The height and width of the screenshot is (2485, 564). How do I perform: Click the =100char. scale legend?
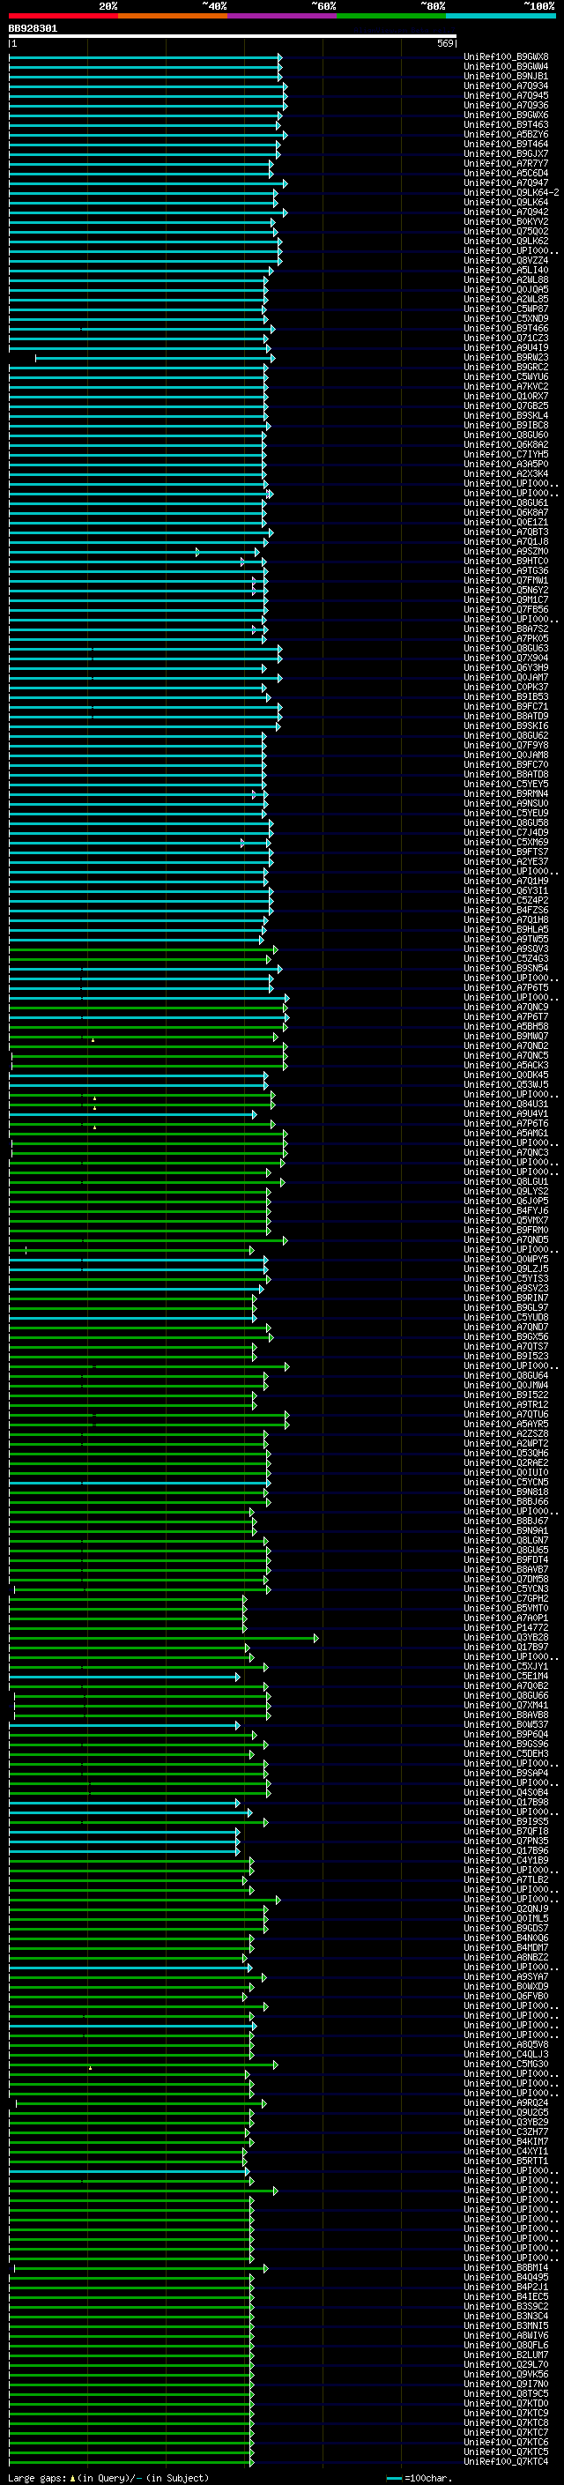pyautogui.click(x=418, y=2477)
